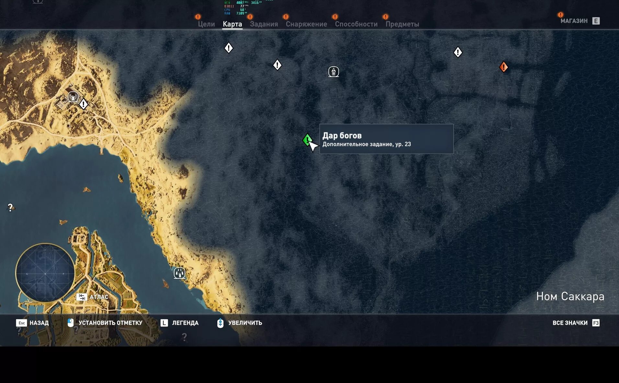Click the E key icon beside МАГАЗИН
This screenshot has width=619, height=383.
596,21
